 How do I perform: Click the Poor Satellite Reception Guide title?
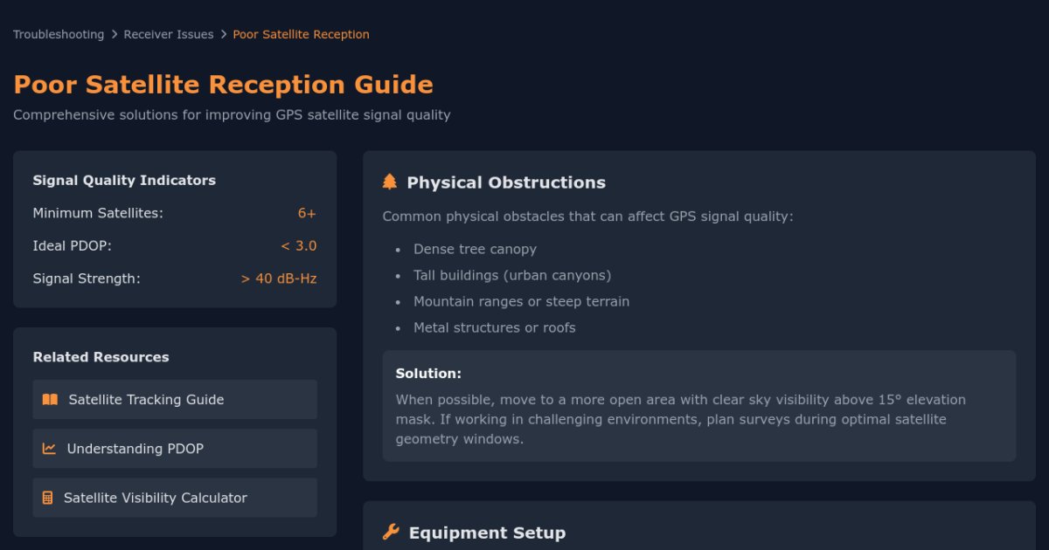point(223,84)
